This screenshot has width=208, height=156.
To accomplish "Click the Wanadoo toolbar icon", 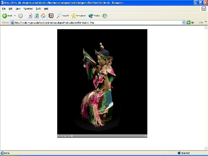I will pyautogui.click(x=51, y=16).
